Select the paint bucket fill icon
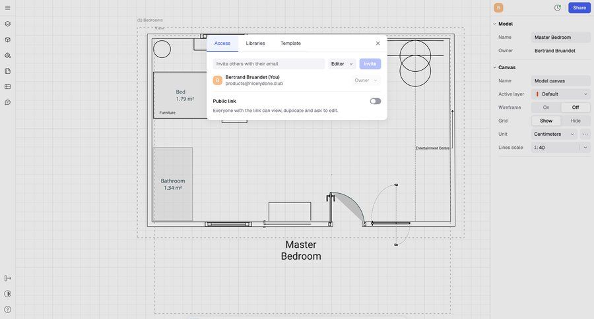 pyautogui.click(x=7, y=55)
